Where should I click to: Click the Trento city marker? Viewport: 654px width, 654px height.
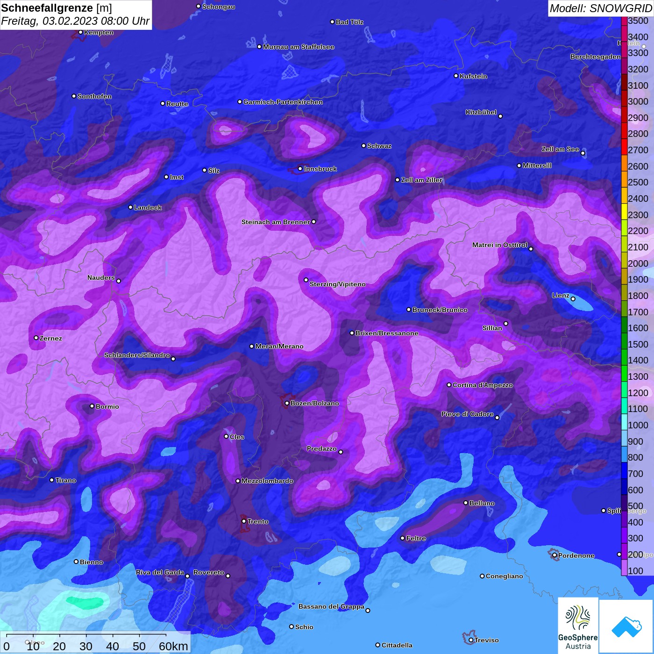(244, 521)
